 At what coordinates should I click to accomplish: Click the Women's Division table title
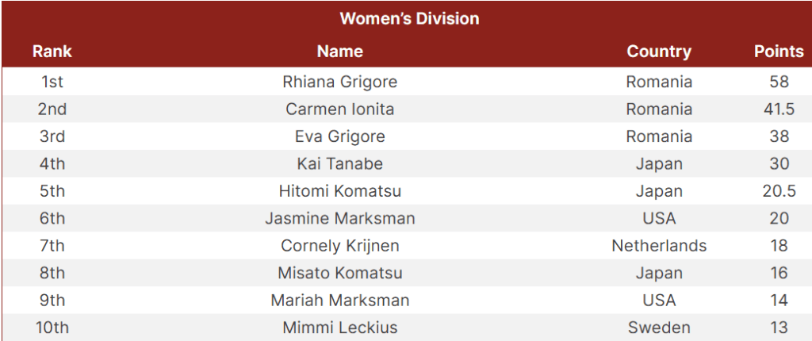pyautogui.click(x=409, y=18)
